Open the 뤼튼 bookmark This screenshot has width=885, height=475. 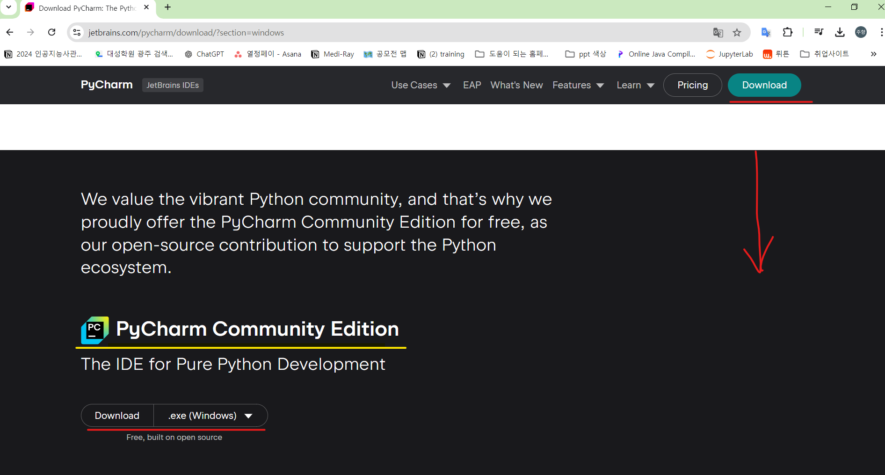point(776,54)
